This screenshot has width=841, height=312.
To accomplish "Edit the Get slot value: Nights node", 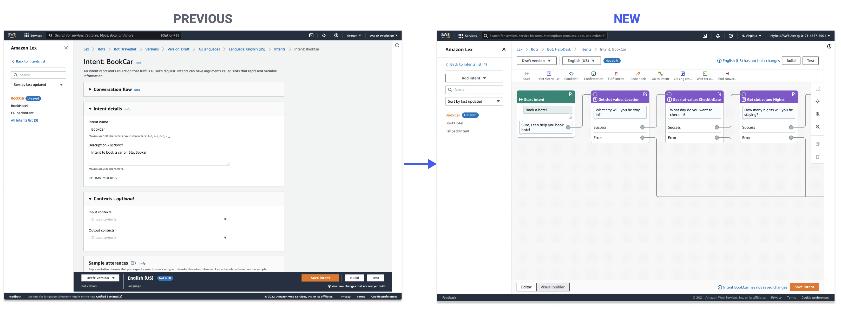I will (x=794, y=94).
